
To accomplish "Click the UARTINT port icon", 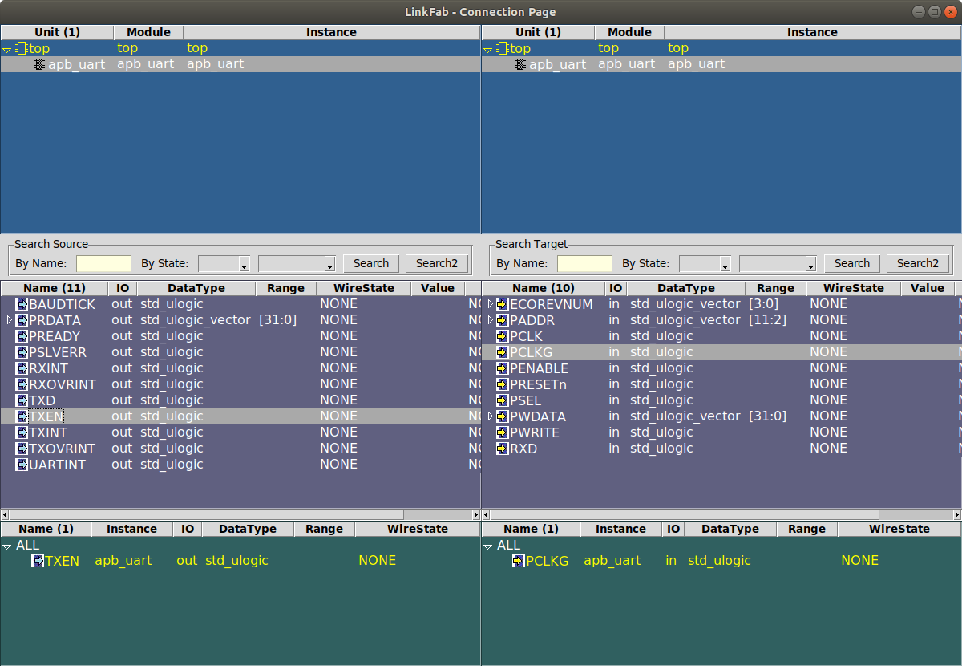I will click(x=22, y=465).
